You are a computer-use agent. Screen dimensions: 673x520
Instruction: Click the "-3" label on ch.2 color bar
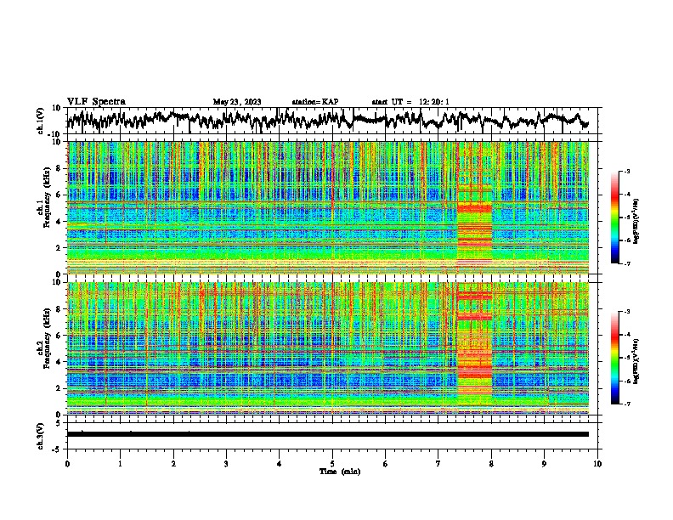point(626,312)
